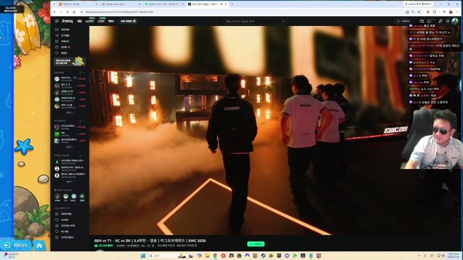Show hidden tray icons in the taskbar
Viewport: 463px width, 260px height.
point(419,256)
